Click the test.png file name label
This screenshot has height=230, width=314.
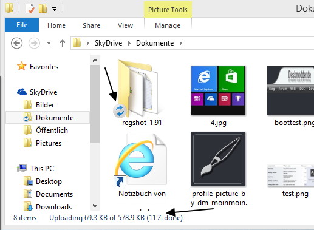(x=295, y=194)
